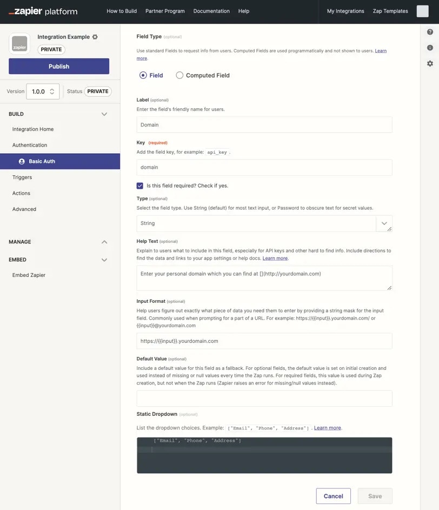Viewport: 439px width, 510px height.
Task: Open the help question mark icon
Action: coord(430,32)
